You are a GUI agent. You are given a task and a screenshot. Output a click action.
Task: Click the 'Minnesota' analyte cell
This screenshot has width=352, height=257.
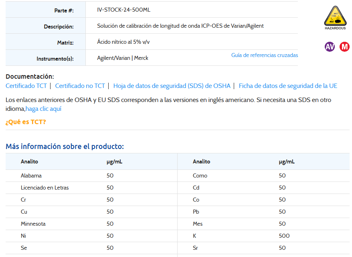[x=33, y=224]
